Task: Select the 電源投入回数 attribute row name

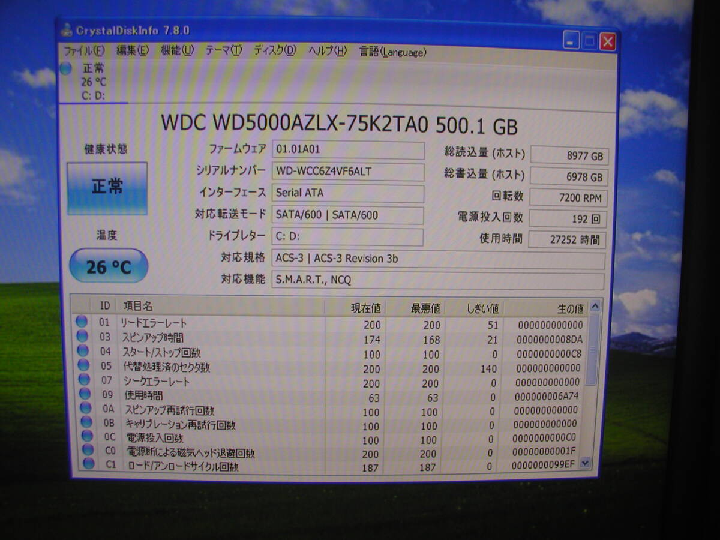Action: tap(155, 439)
